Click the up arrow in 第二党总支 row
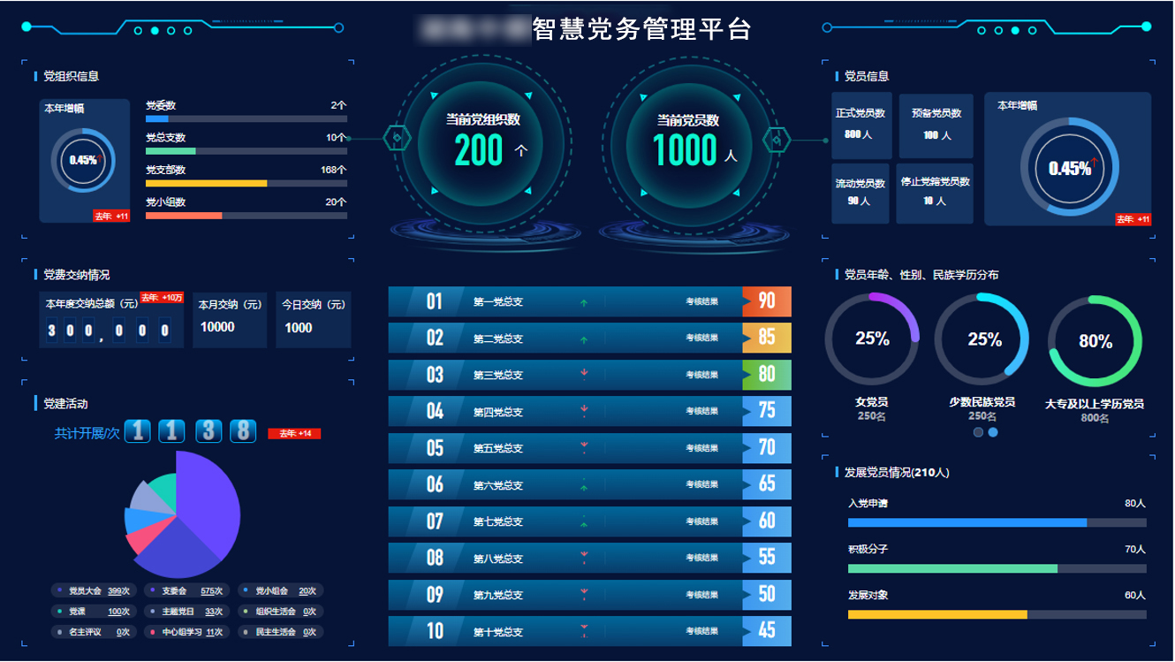This screenshot has height=662, width=1175. click(x=583, y=339)
